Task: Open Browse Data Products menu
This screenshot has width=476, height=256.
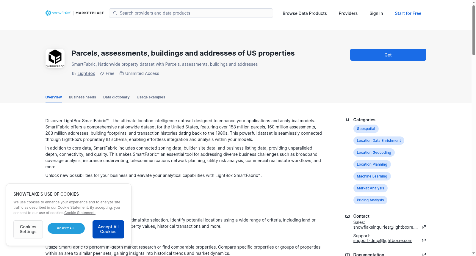Action: [305, 13]
